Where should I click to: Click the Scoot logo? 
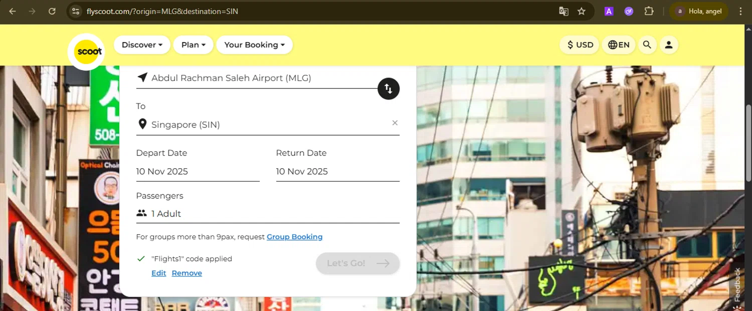[x=86, y=51]
